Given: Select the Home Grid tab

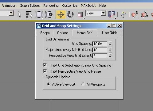Looking at the screenshot, I should point(84,33).
